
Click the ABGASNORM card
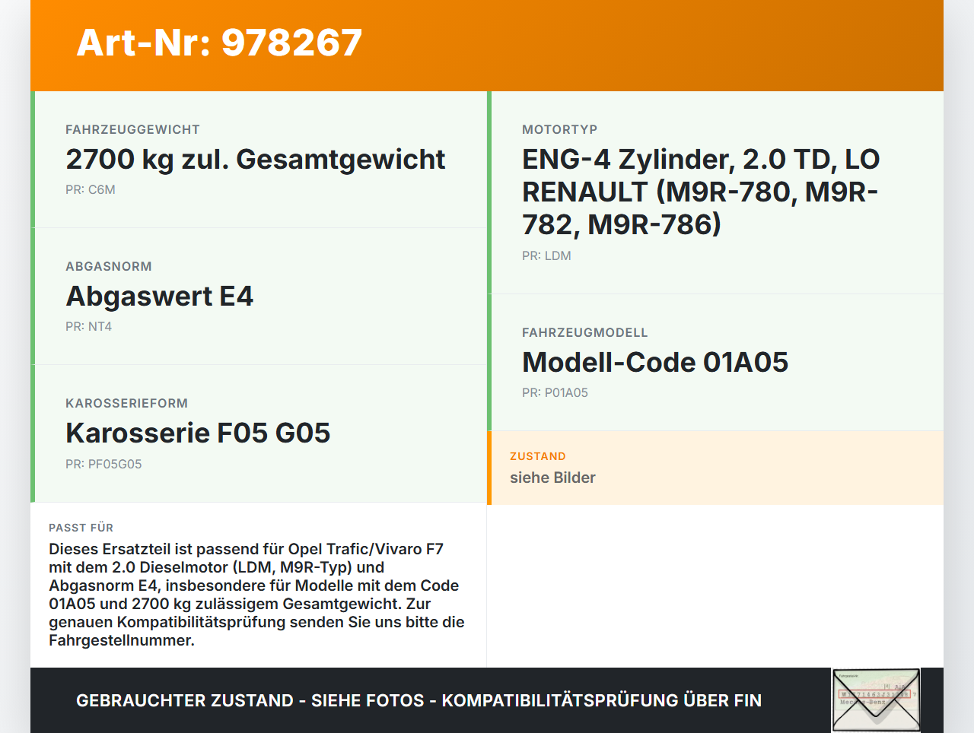(x=259, y=296)
